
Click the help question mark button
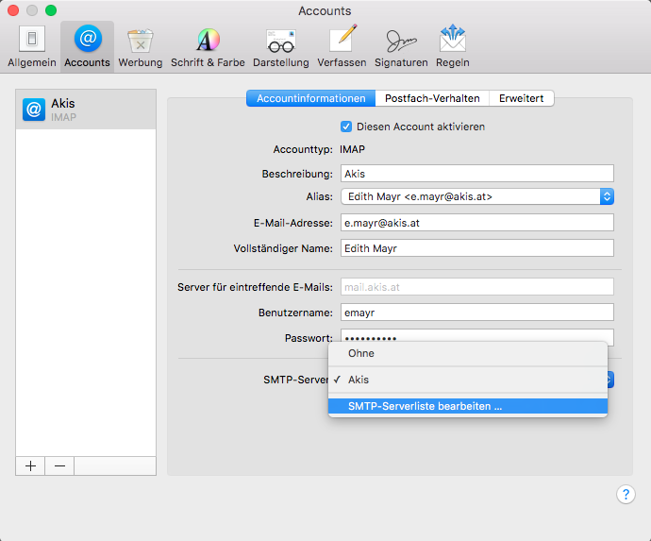625,495
